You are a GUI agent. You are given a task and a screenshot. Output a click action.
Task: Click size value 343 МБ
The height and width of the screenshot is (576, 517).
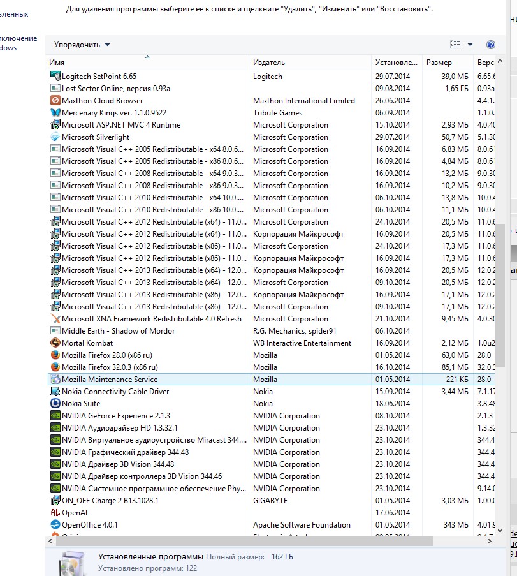coord(456,524)
